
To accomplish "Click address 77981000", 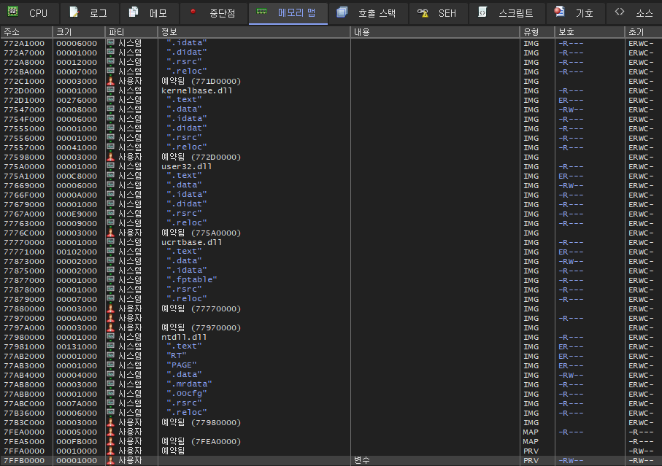I will click(24, 346).
